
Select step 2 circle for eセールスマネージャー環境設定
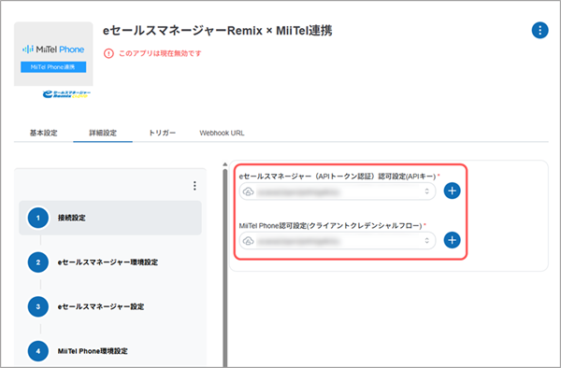[x=38, y=262]
